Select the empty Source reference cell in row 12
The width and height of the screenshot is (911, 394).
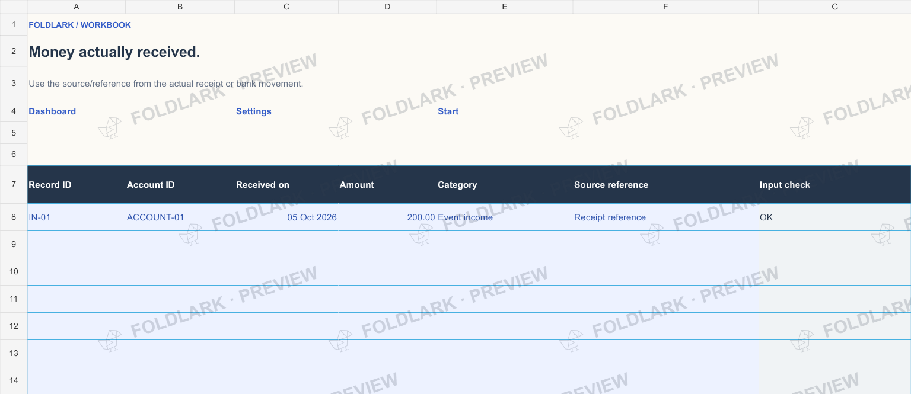click(x=665, y=326)
